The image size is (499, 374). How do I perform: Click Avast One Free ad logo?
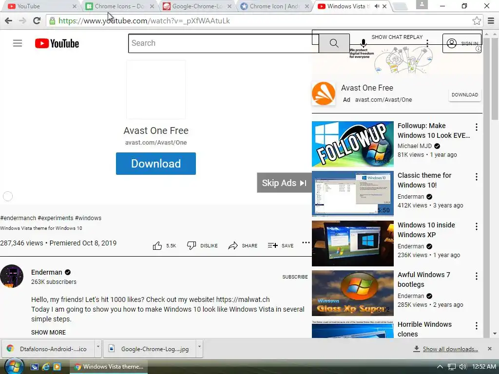tap(324, 93)
